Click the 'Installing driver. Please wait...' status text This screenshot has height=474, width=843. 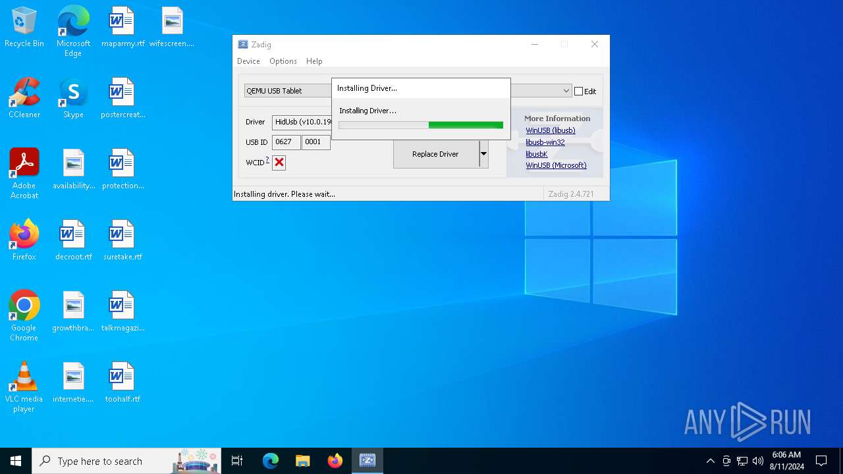coord(285,194)
